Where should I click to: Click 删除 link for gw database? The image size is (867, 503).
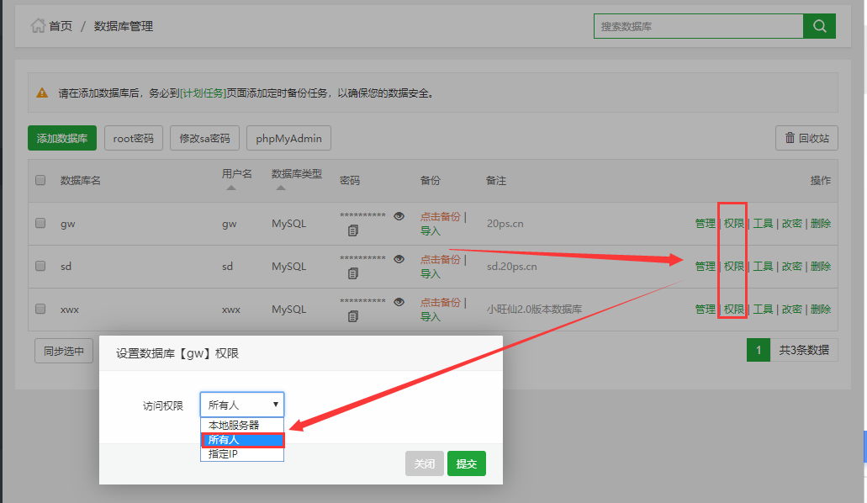point(821,224)
